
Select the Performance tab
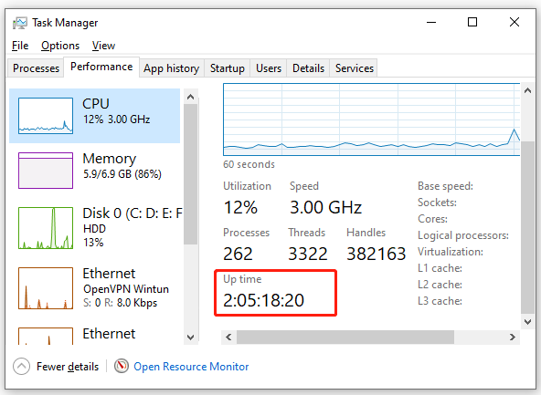101,67
